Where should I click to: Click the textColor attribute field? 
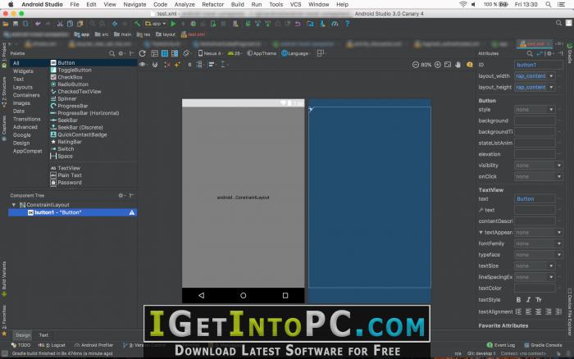[x=535, y=289]
